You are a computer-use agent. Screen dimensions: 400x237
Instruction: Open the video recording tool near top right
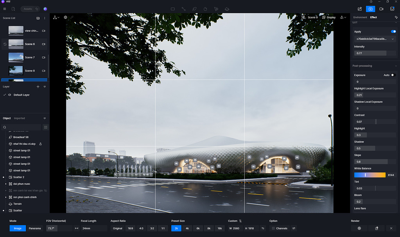381,9
